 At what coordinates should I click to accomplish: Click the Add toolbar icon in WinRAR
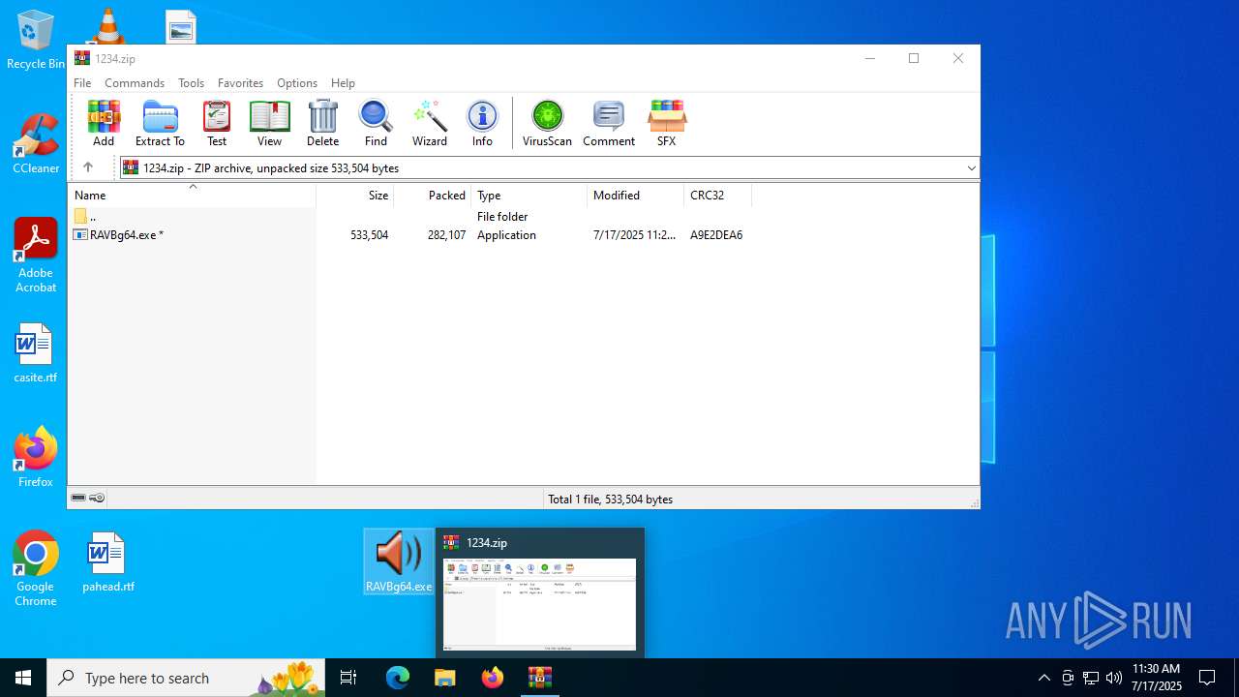coord(104,123)
